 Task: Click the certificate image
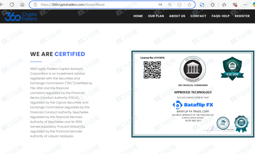point(193,94)
